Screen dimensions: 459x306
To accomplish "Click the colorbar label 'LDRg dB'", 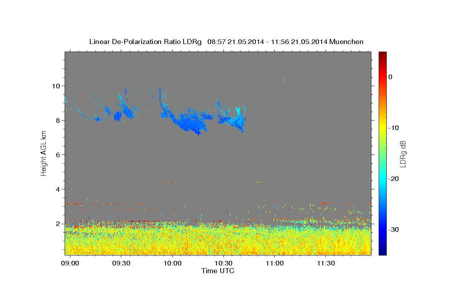I will click(x=403, y=153).
